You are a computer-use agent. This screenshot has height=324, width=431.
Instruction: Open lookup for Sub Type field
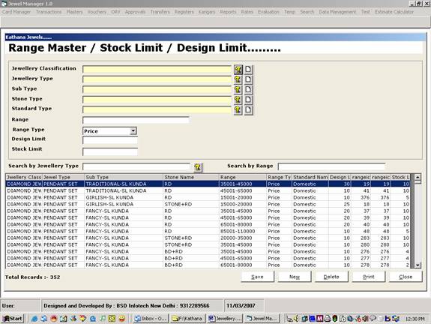pyautogui.click(x=238, y=89)
